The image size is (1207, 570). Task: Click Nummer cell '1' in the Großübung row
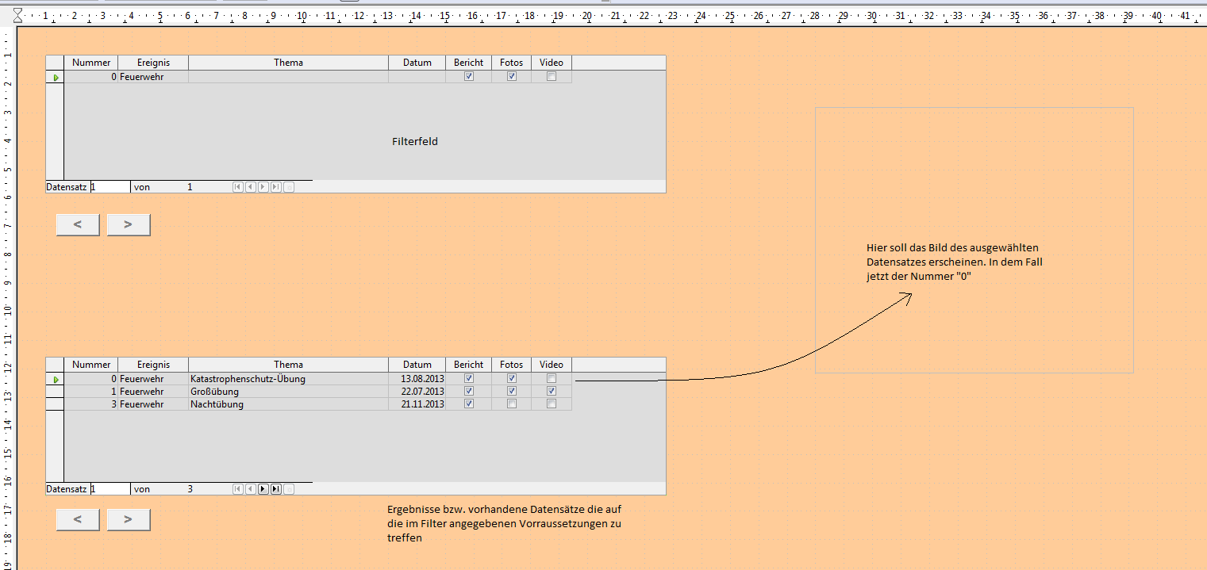(91, 392)
